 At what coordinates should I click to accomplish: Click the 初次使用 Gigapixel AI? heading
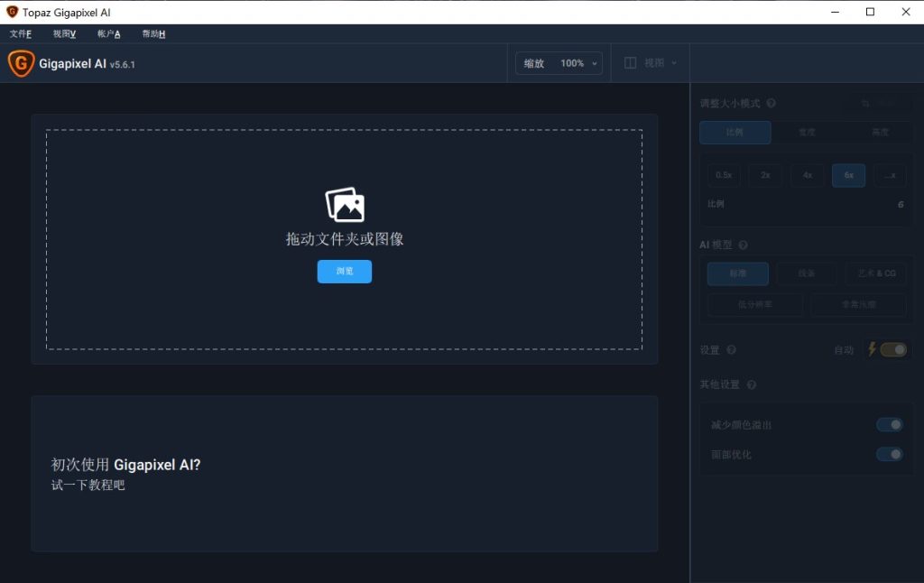[x=125, y=465]
